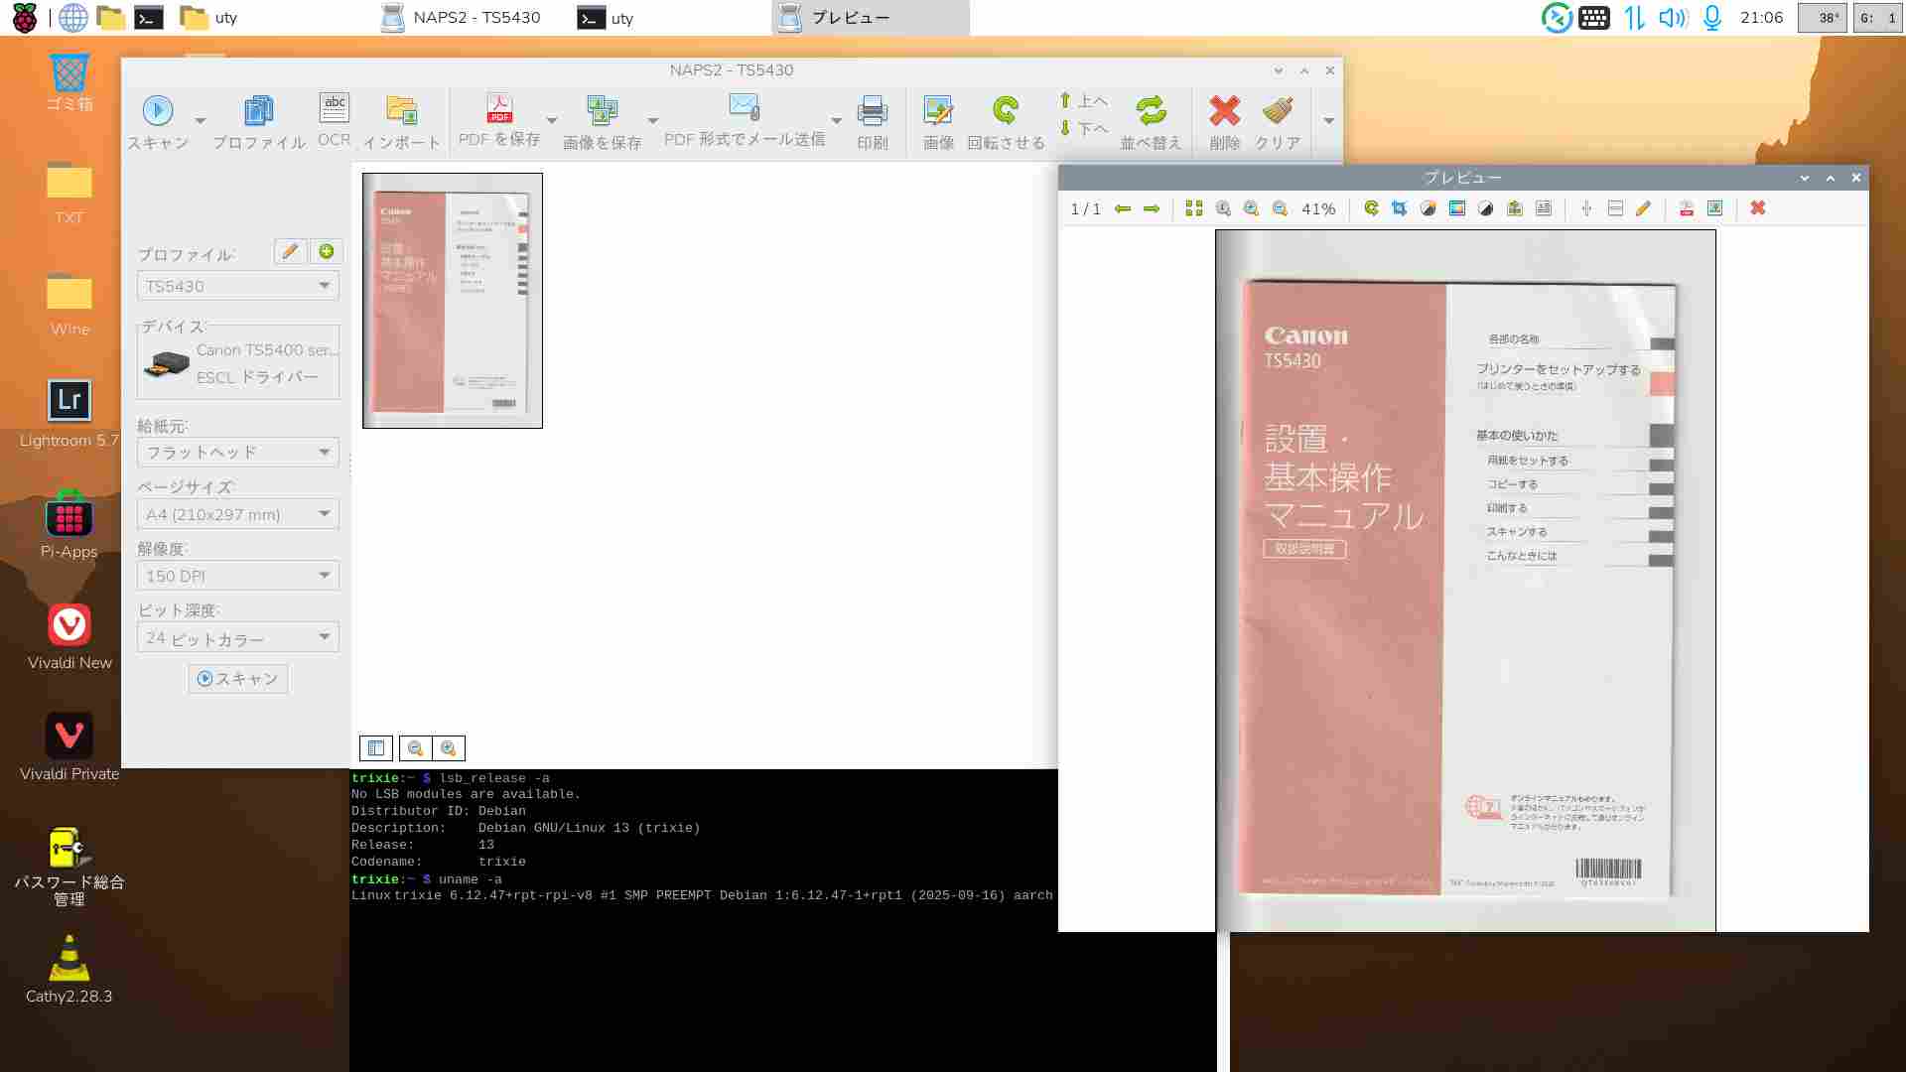Open the paper source dropdown (フラットヘッド)
Screen dimensions: 1906x1072
238,453
